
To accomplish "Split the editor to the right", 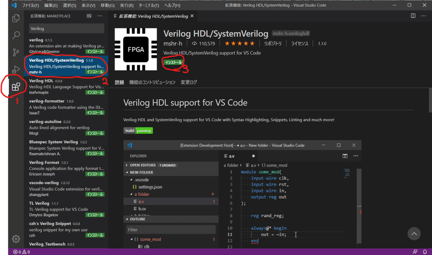I will [x=413, y=16].
